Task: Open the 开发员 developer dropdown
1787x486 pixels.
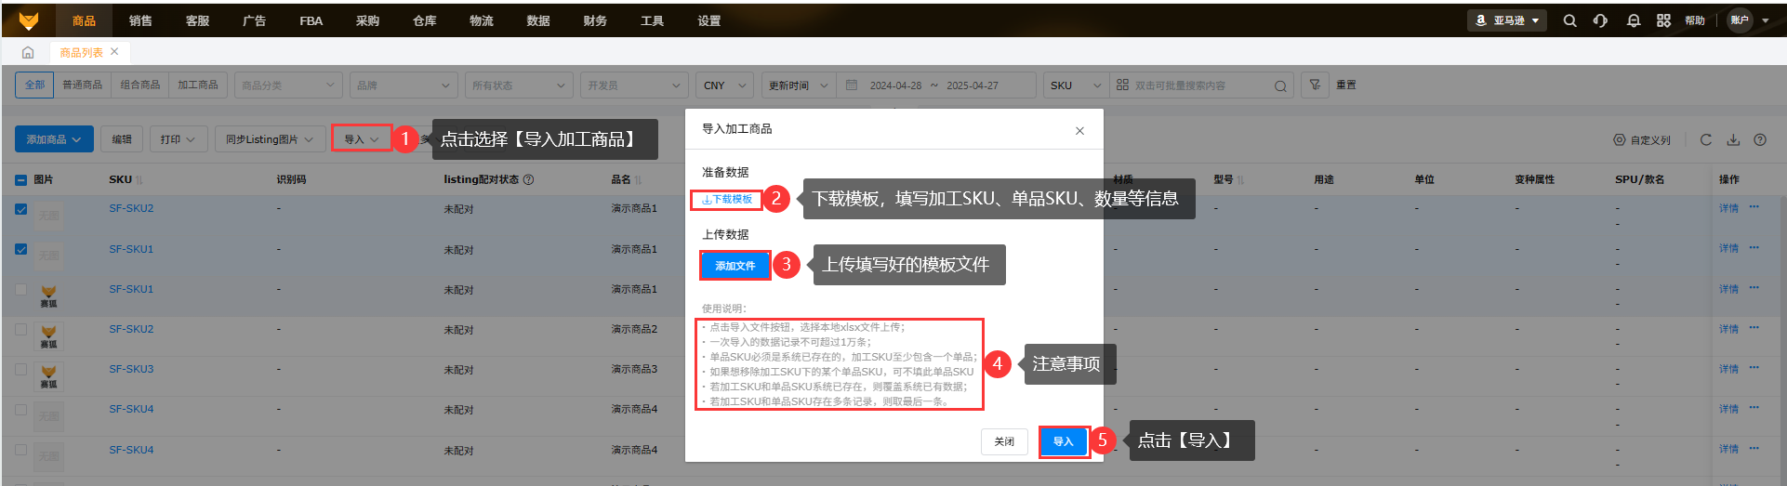Action: 634,85
